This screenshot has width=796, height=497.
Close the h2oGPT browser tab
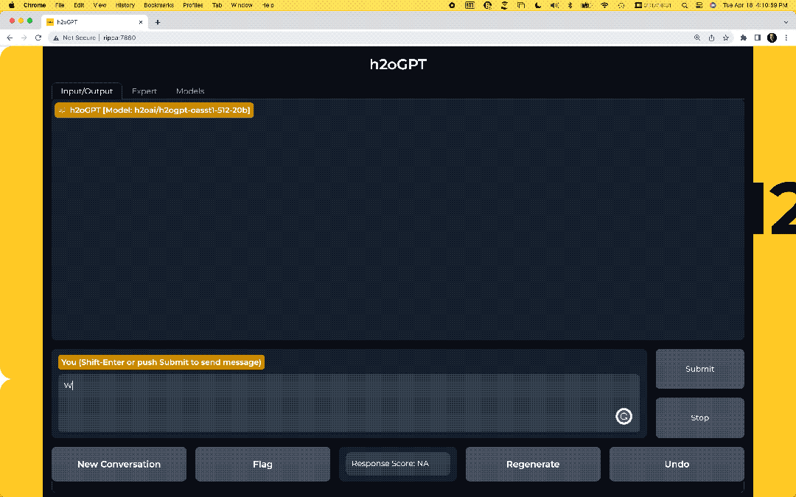point(141,22)
